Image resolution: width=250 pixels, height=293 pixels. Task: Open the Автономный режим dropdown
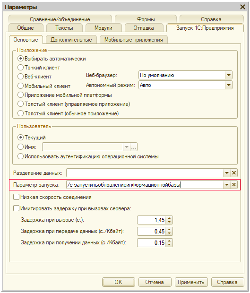click(229, 85)
